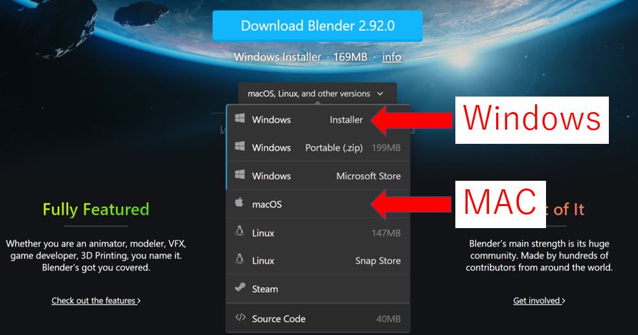Viewport: 638px width, 335px height.
Task: Click the Windows logo icon beside Installer
Action: [240, 119]
